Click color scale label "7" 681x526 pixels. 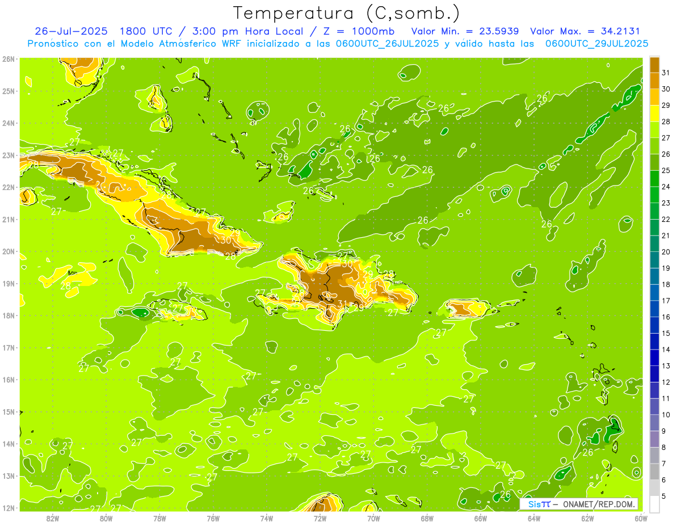pyautogui.click(x=664, y=464)
